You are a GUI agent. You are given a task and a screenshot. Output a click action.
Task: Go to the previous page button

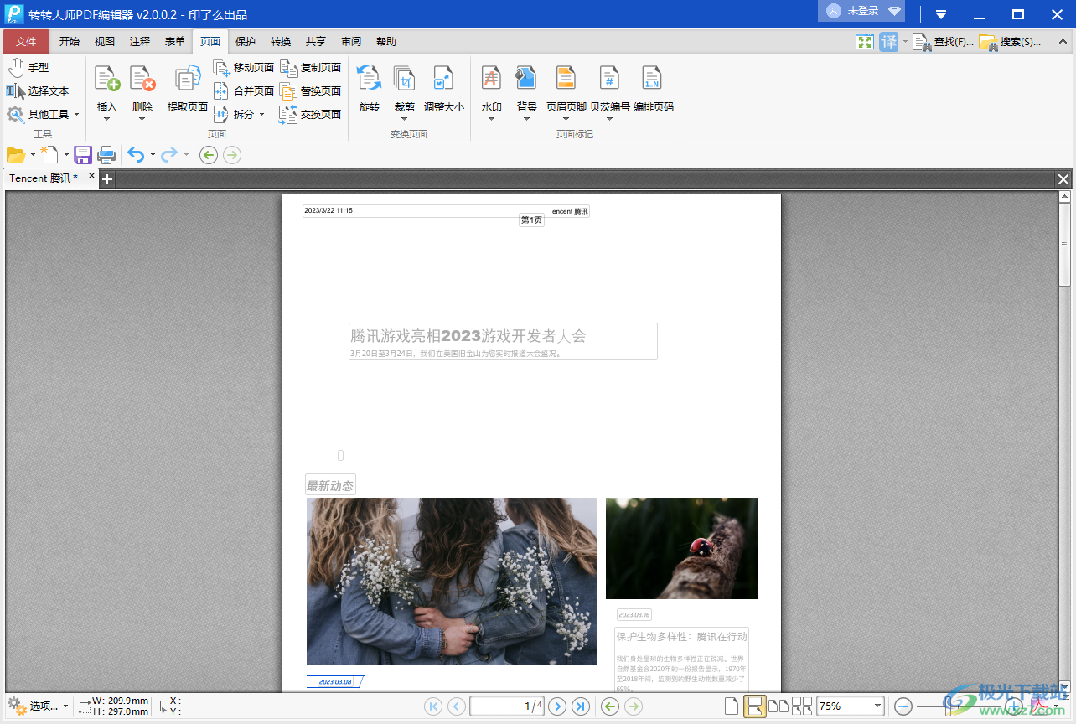pyautogui.click(x=457, y=706)
